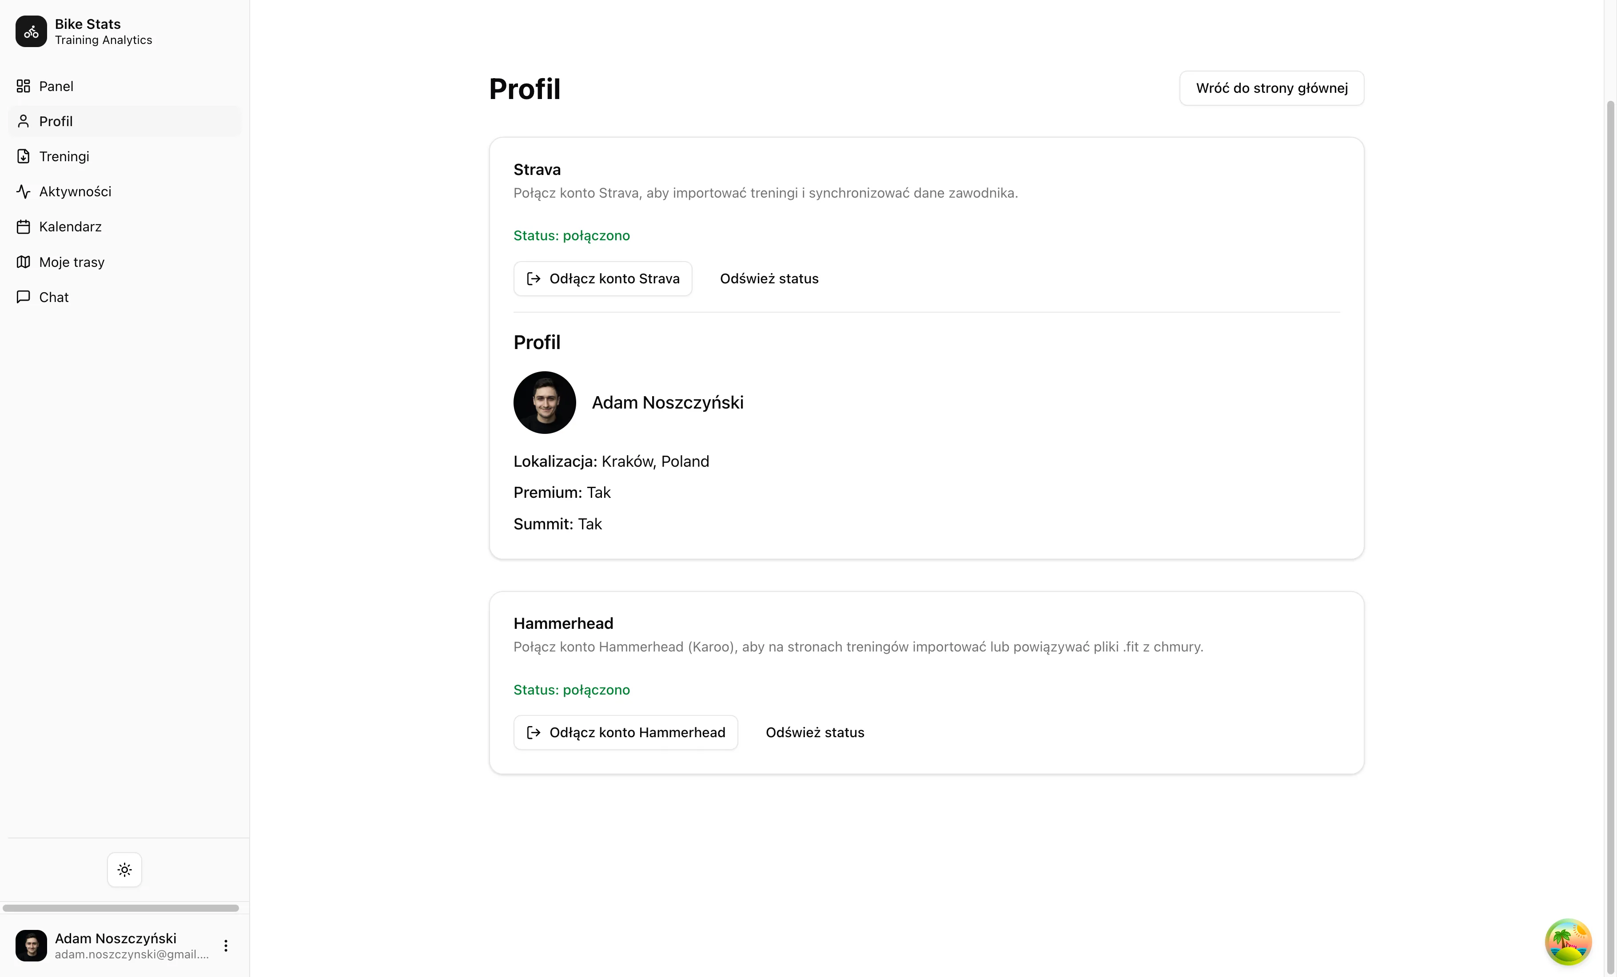Screen dimensions: 1617x977
Task: Click the palm tree island icon
Action: pos(1568,941)
